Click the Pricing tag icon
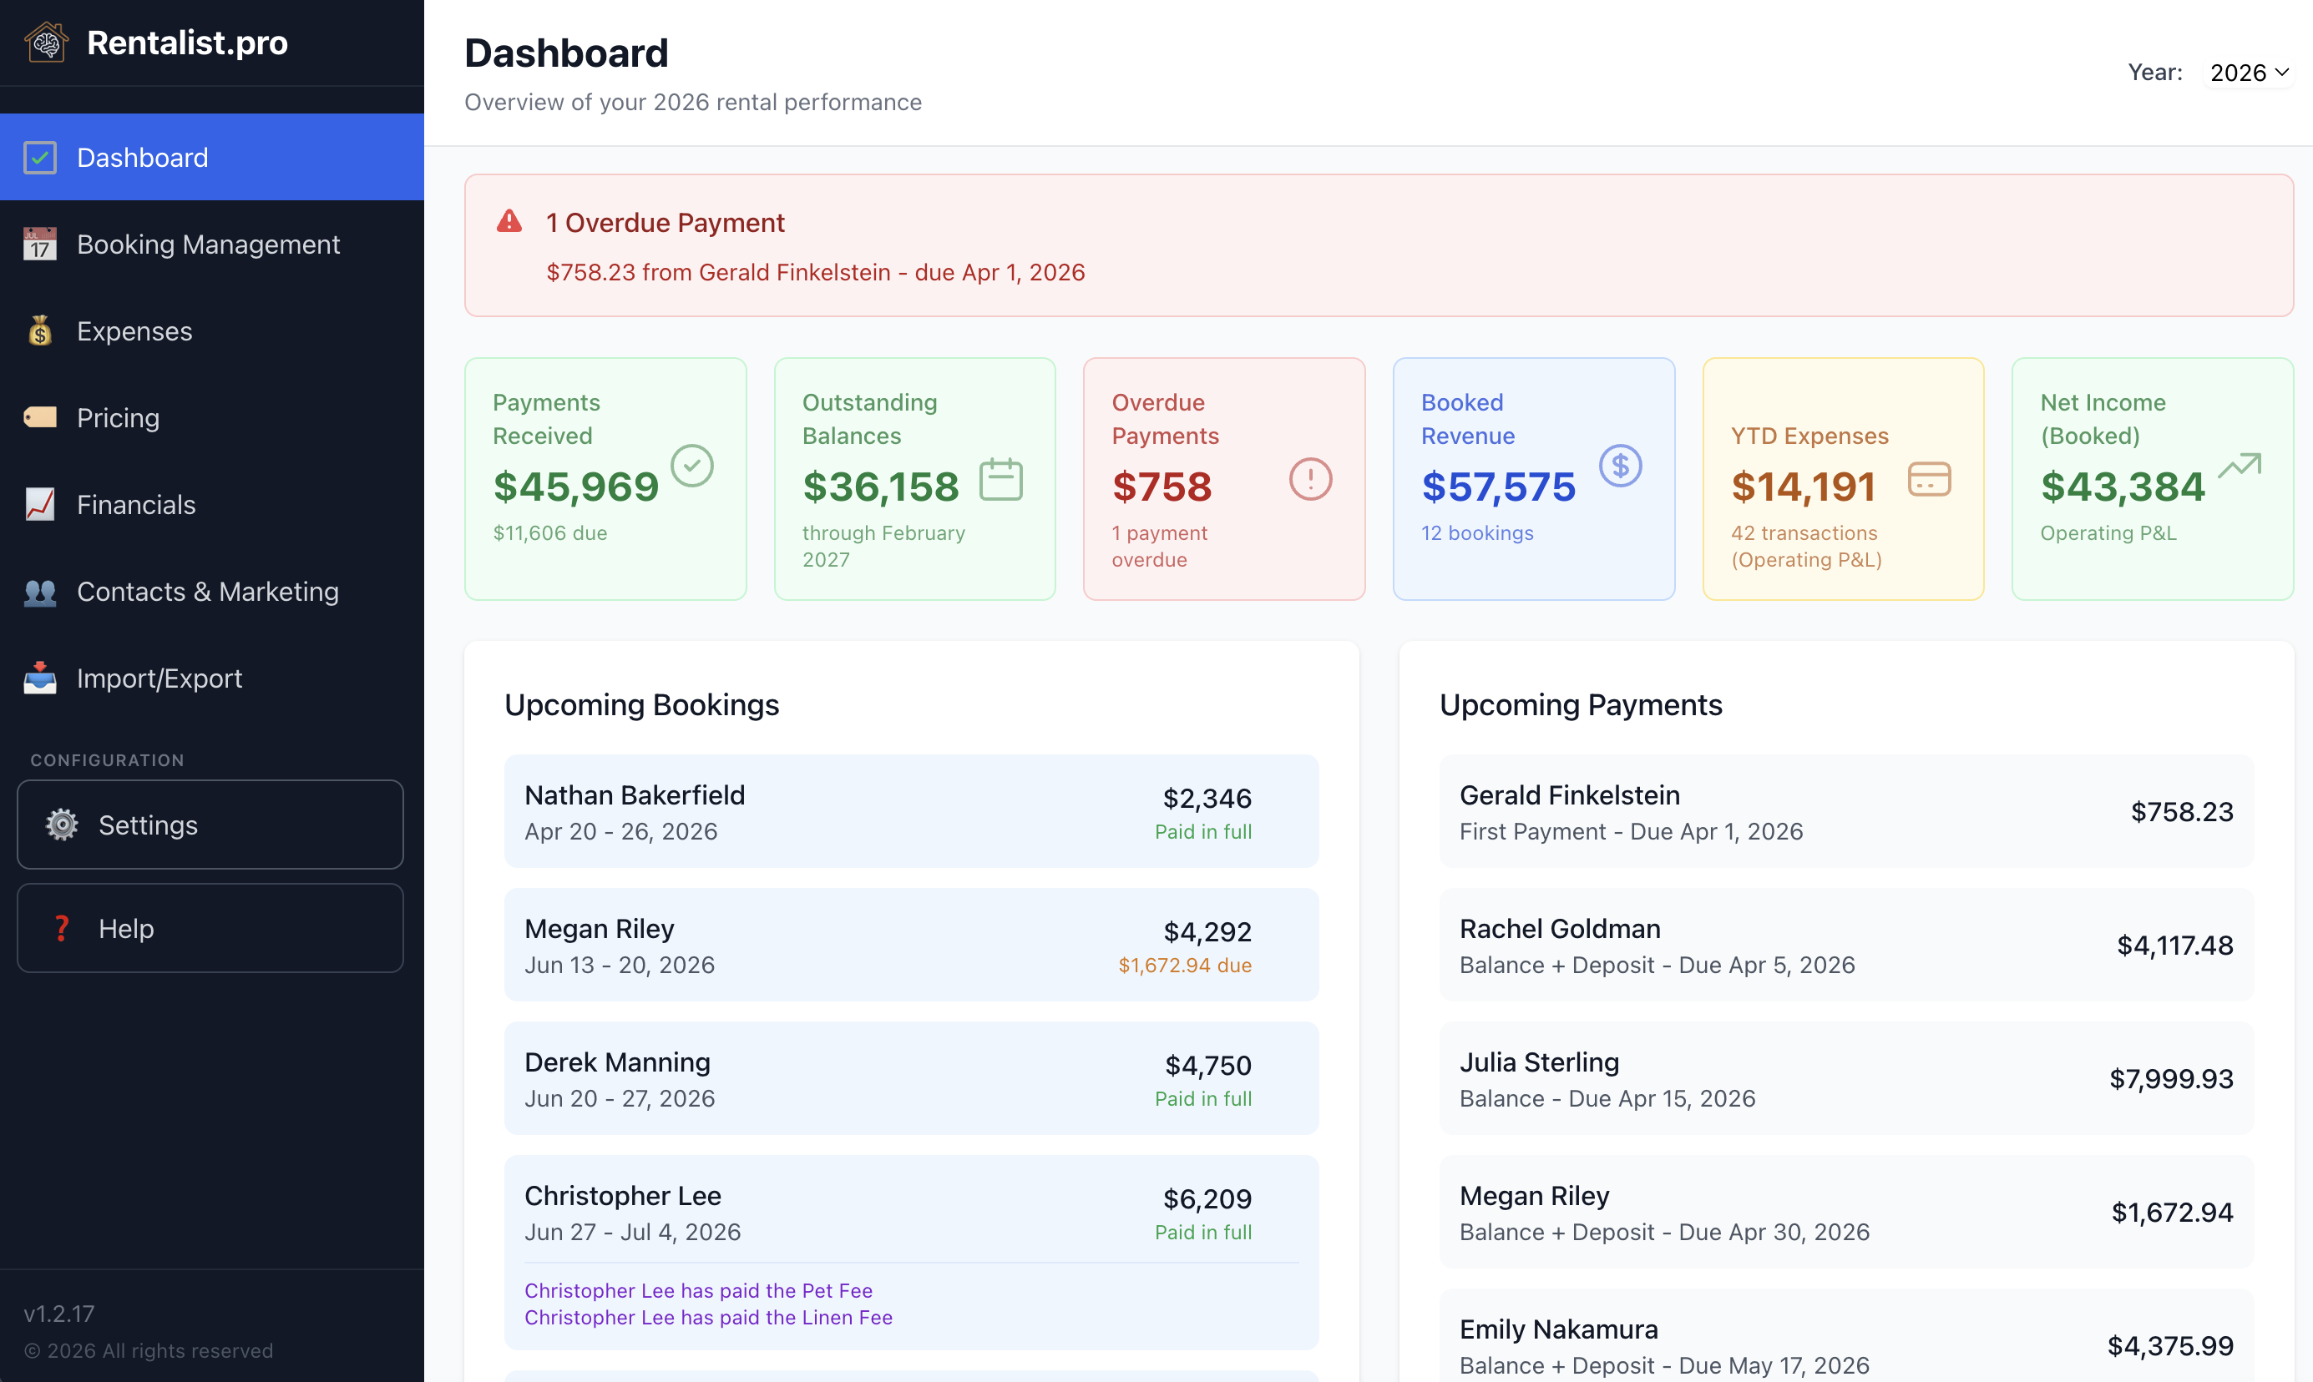2313x1382 pixels. 39,417
